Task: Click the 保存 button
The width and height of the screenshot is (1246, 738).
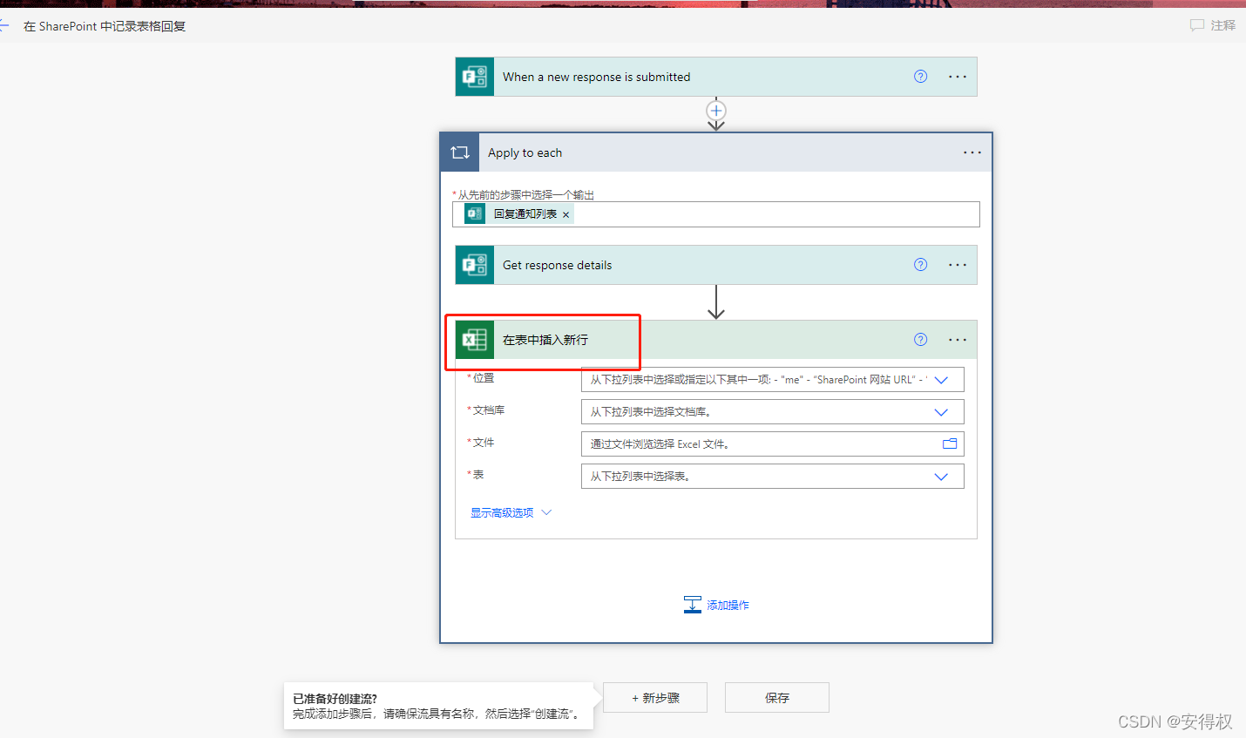Action: pos(777,698)
